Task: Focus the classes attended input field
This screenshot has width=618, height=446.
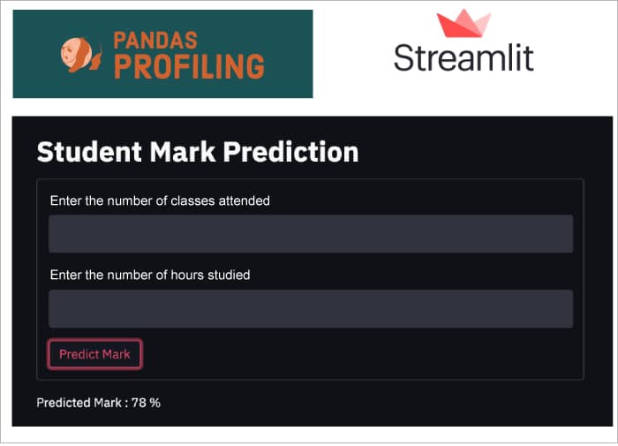Action: pos(311,234)
